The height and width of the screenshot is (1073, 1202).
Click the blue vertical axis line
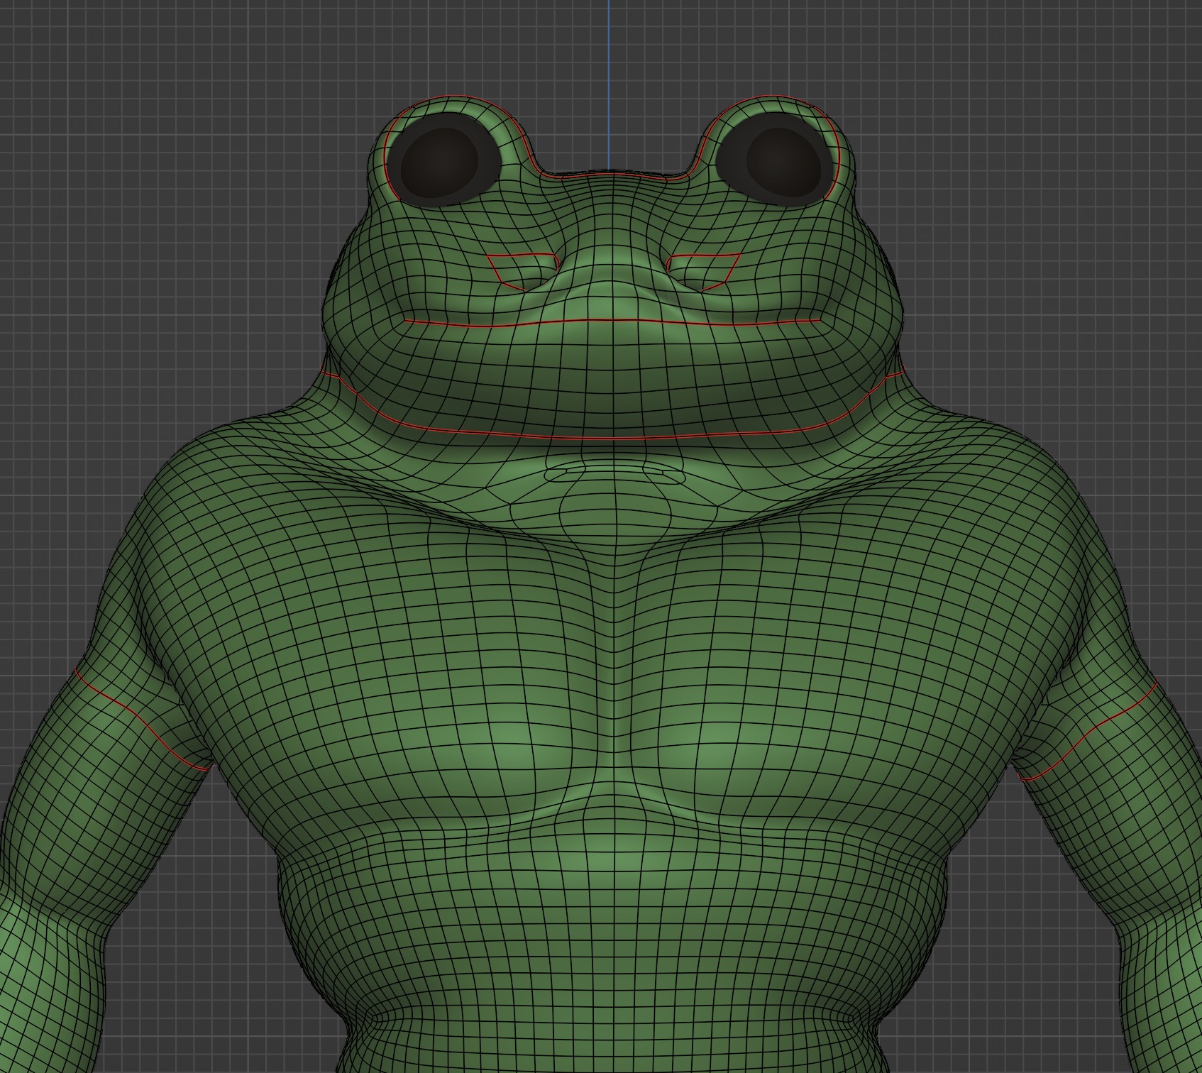(608, 85)
